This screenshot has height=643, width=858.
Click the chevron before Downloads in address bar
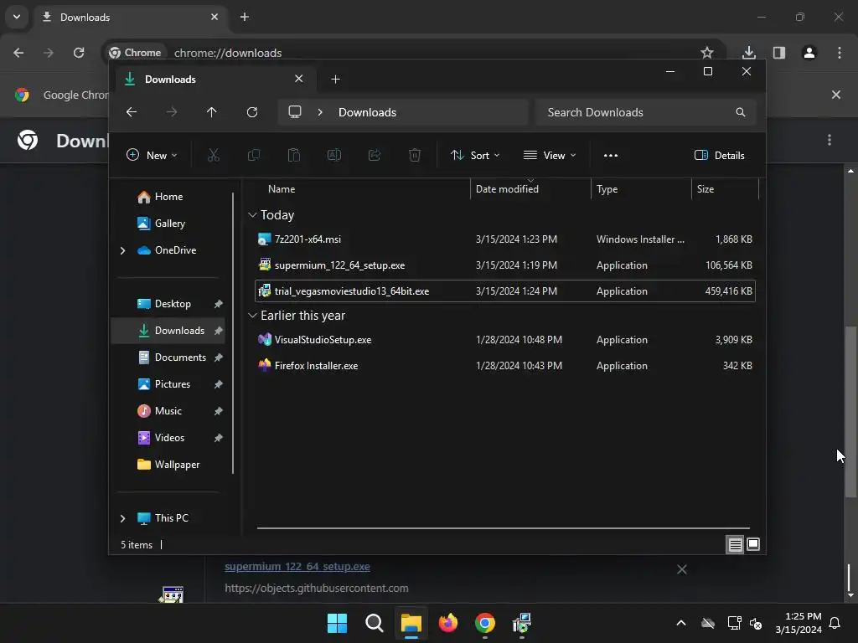tap(320, 112)
